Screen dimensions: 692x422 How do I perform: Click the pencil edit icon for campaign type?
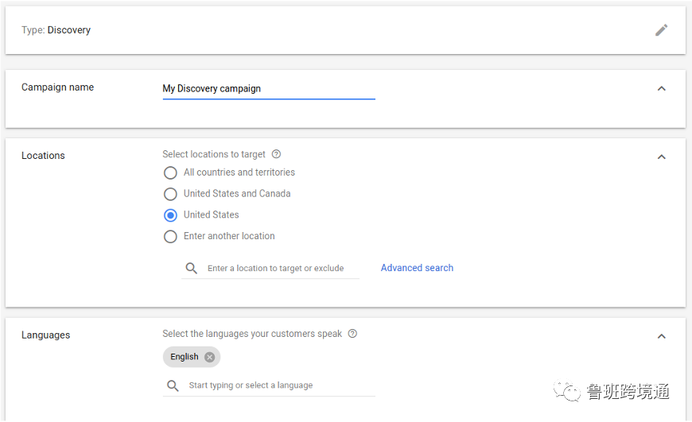point(661,30)
